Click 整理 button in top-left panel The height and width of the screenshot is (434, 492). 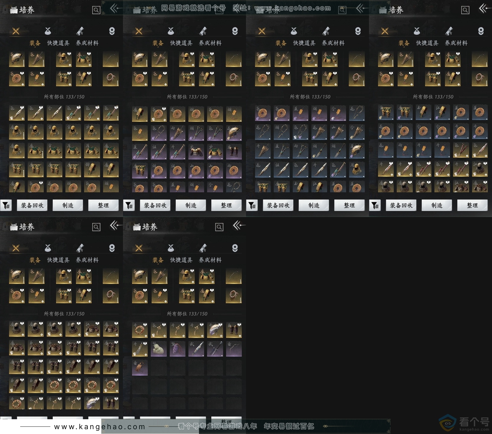(103, 205)
